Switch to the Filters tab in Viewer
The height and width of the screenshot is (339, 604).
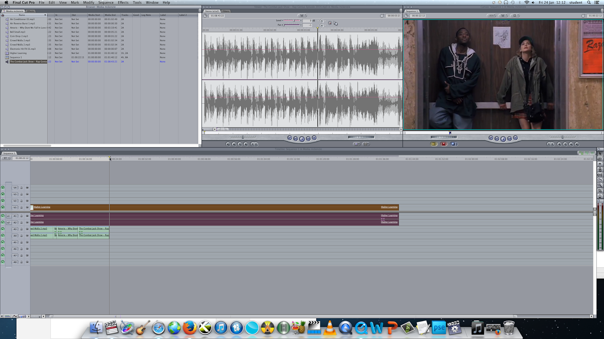pyautogui.click(x=226, y=11)
